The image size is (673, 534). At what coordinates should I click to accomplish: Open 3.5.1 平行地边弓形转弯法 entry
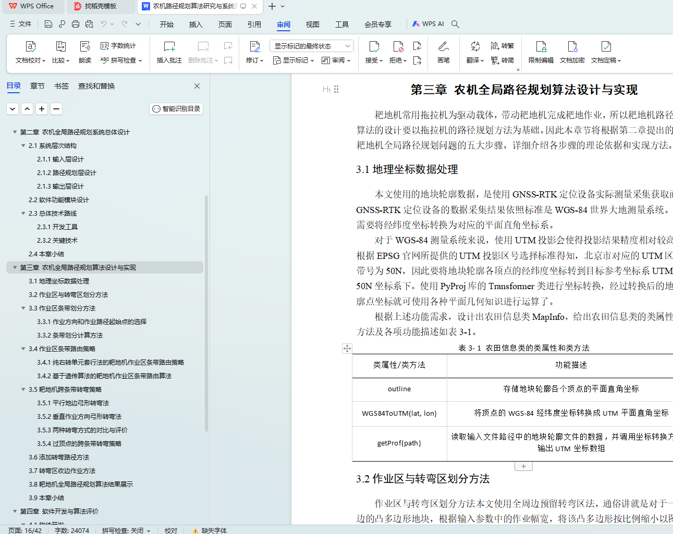pos(73,403)
